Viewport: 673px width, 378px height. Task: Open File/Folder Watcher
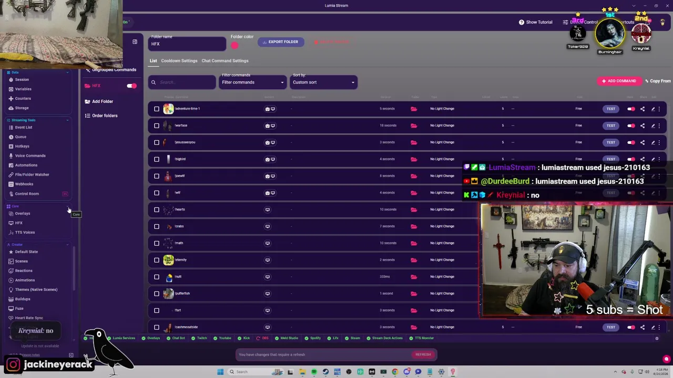point(32,174)
